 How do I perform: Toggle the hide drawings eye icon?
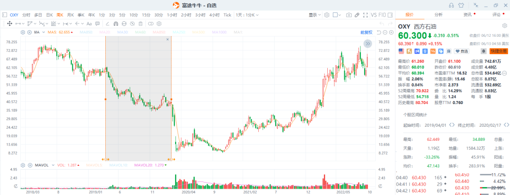(x=132, y=24)
